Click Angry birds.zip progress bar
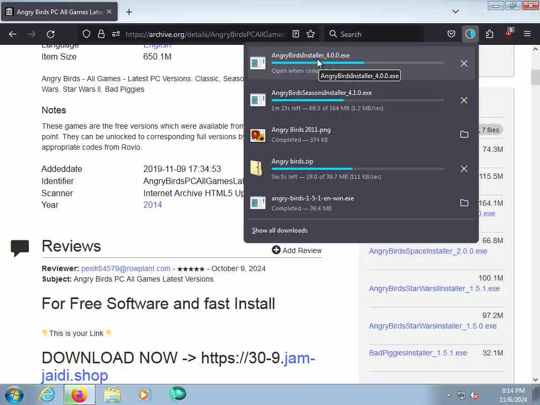The width and height of the screenshot is (540, 405). click(358, 169)
